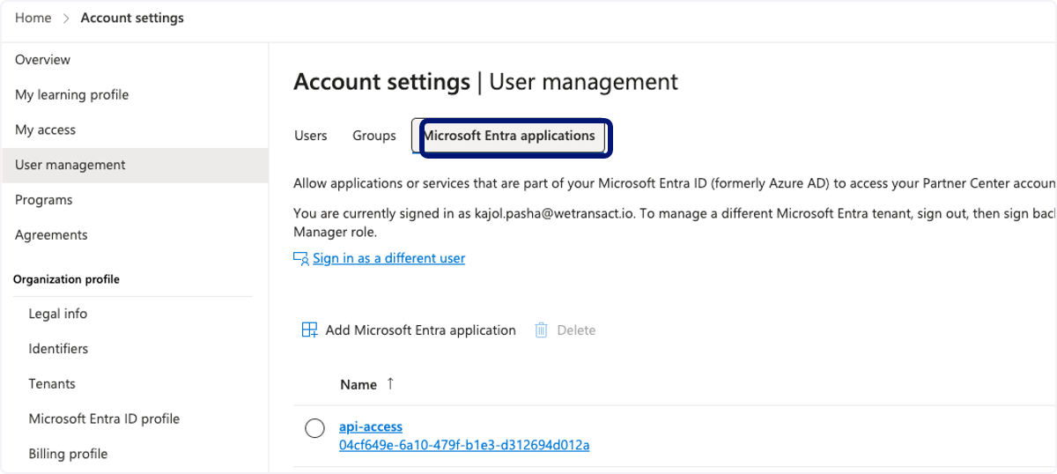1057x474 pixels.
Task: Click the Add Microsoft Entra application grid icon
Action: point(309,330)
